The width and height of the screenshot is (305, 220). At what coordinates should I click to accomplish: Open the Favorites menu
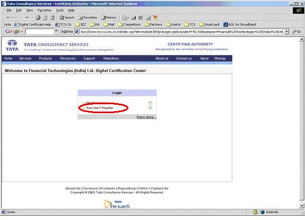pos(45,10)
